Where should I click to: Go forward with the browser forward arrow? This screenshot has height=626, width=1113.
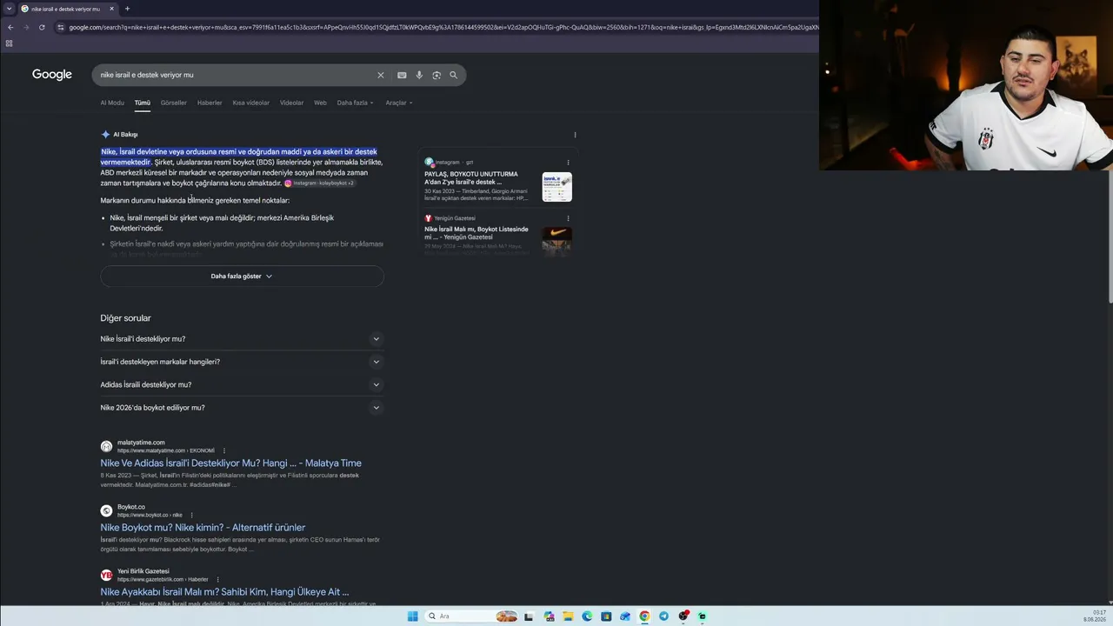pyautogui.click(x=26, y=27)
